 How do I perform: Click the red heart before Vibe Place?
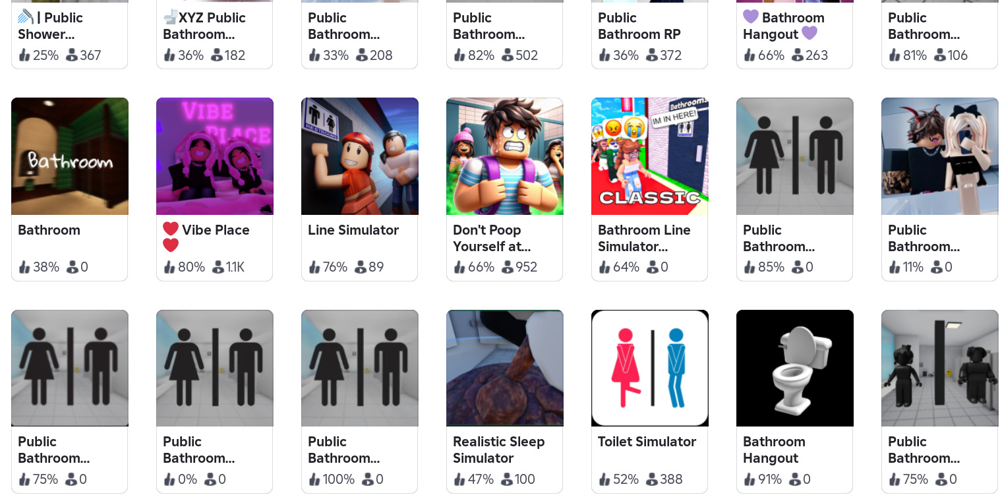point(171,229)
